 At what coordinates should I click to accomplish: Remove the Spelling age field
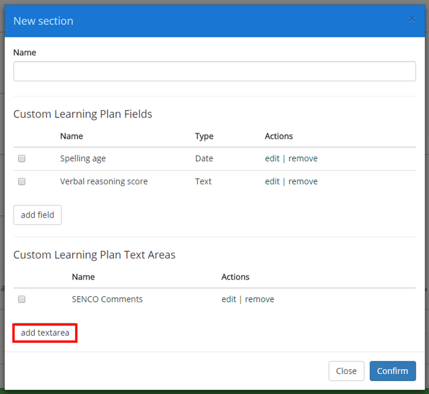(x=303, y=158)
